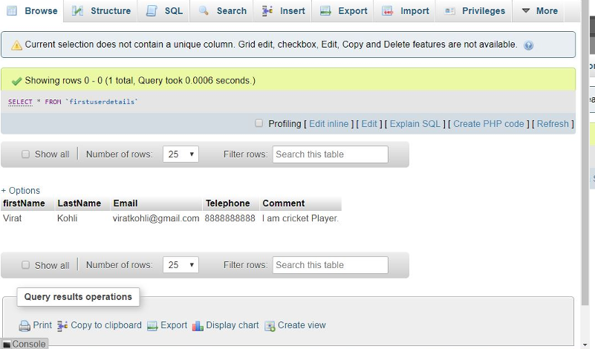
Task: Click the SQL tab document icon
Action: click(152, 10)
